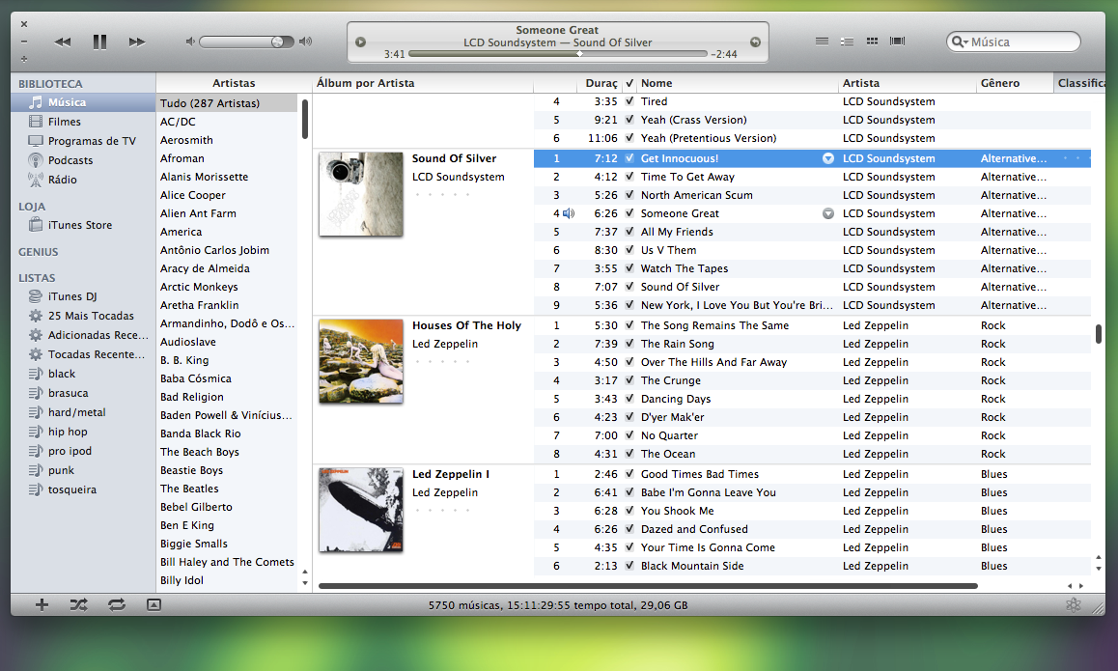Sort by Artistas column header

233,83
